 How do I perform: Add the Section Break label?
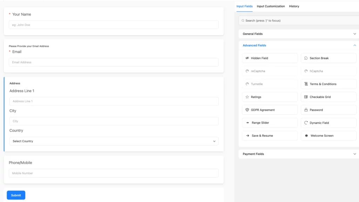click(x=319, y=58)
